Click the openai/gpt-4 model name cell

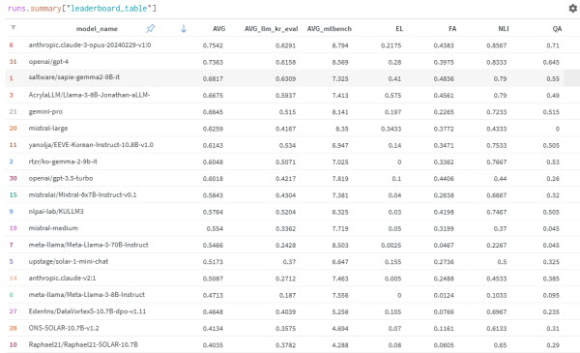click(48, 62)
